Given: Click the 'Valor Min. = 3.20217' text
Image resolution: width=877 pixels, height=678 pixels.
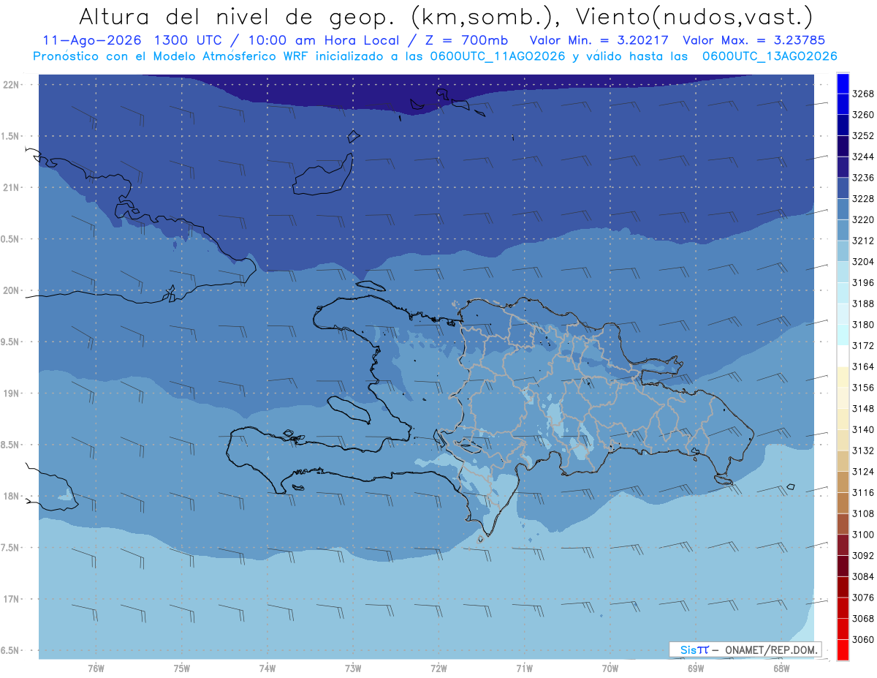Looking at the screenshot, I should 600,40.
